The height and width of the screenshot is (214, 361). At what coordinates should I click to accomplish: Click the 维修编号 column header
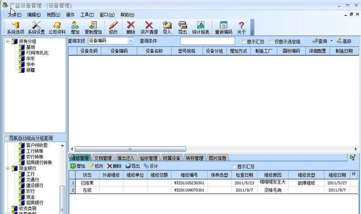pos(189,175)
